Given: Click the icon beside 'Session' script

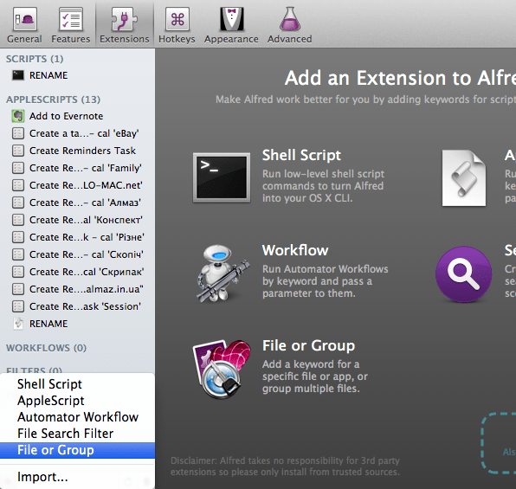Looking at the screenshot, I should tap(18, 306).
